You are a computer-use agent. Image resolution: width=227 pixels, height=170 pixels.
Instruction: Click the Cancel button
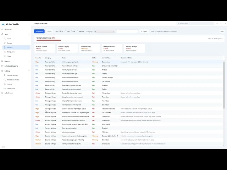pos(49,32)
